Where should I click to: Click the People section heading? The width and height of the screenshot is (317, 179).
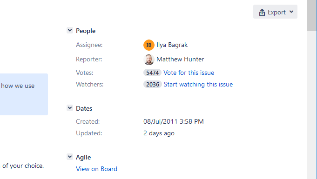[x=86, y=31]
